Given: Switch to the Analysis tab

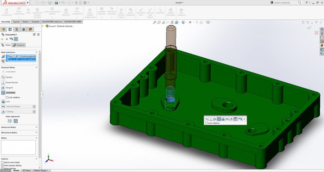Looking at the screenshot, I should (19, 45).
